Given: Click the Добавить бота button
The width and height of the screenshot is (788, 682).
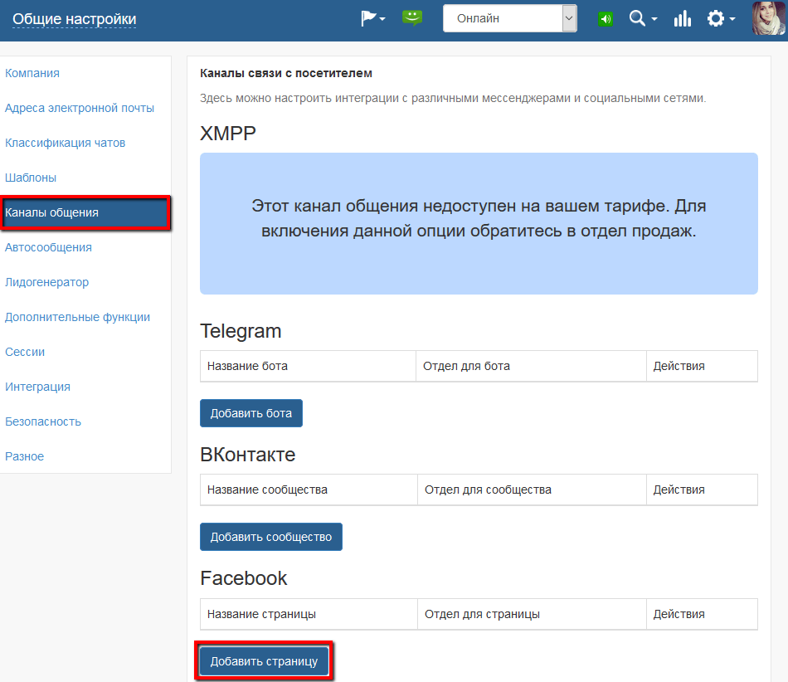Looking at the screenshot, I should coord(251,412).
